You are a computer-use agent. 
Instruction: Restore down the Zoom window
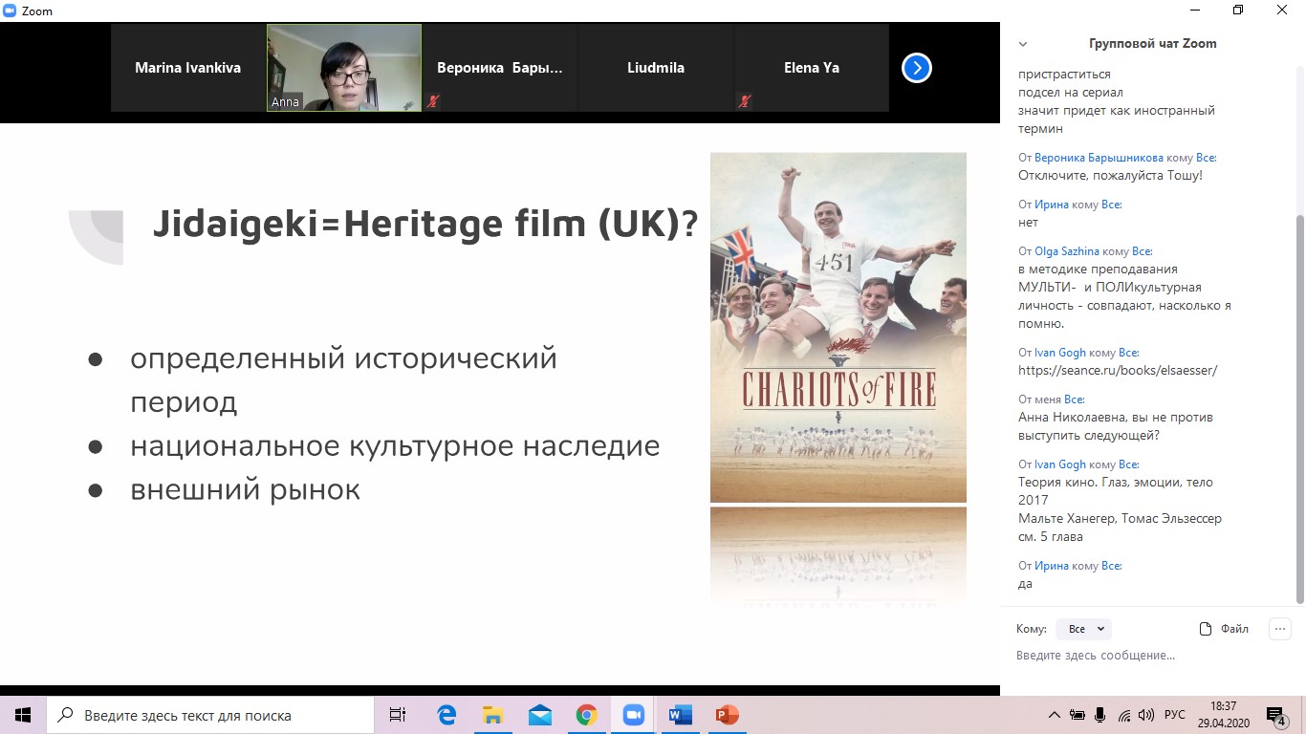1238,11
